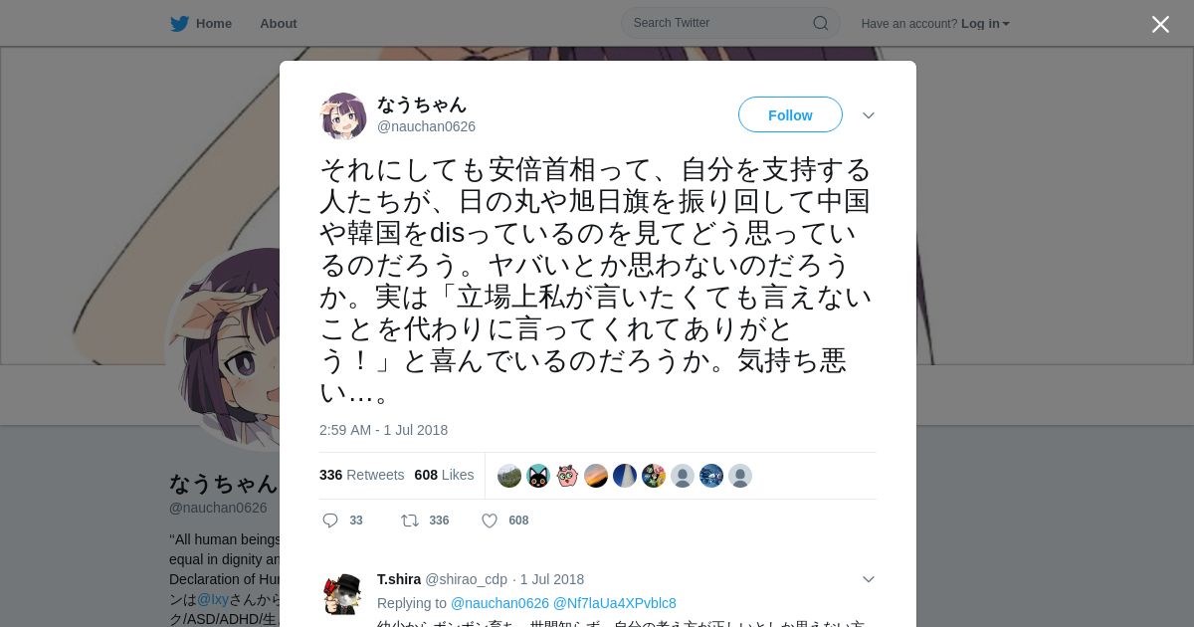Open the 336 Retweets list
Screen dimensions: 1194x627
click(361, 475)
